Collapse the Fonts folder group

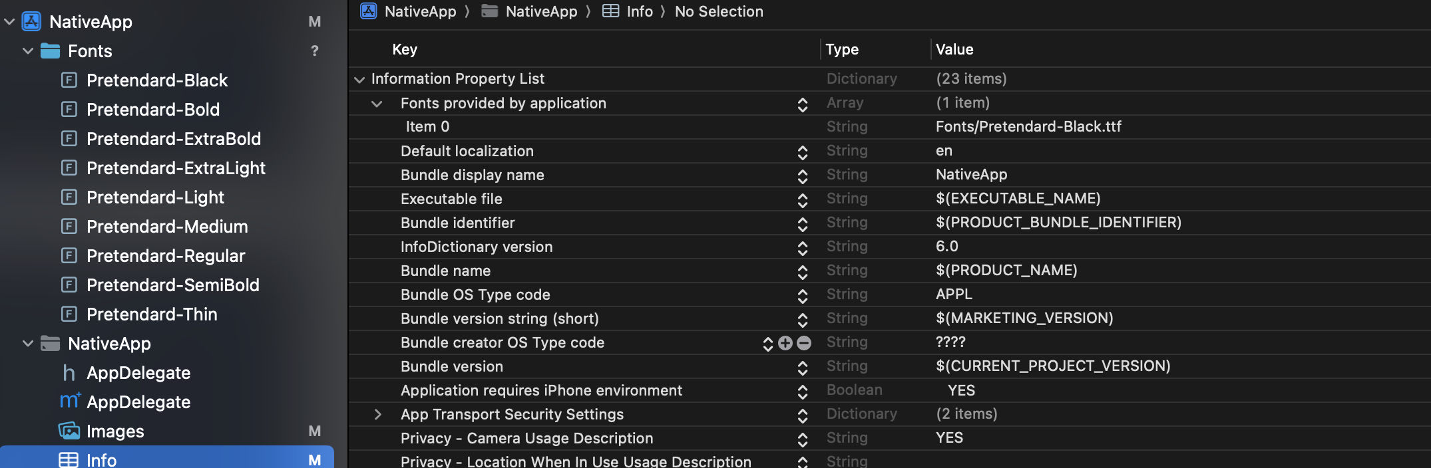coord(28,51)
